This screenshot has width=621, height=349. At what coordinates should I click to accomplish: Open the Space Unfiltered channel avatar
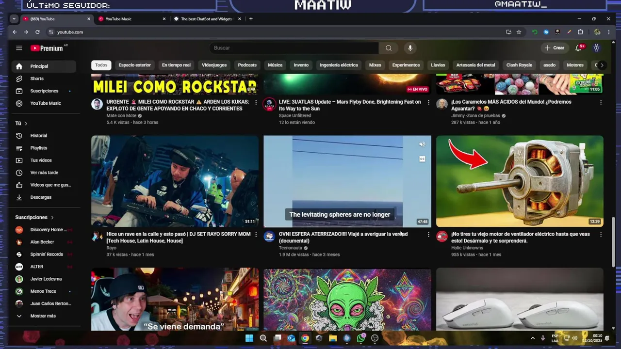269,104
